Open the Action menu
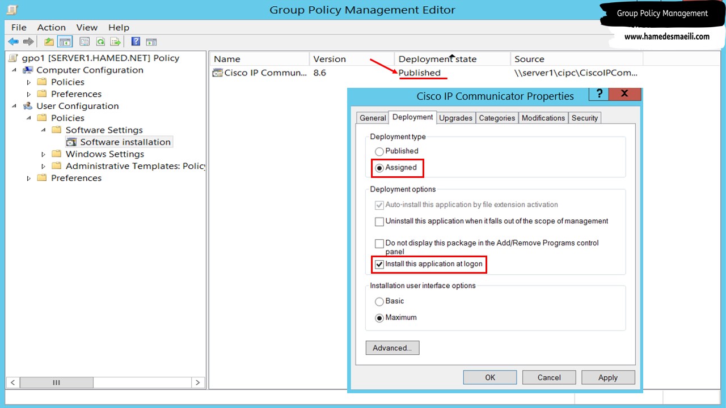The width and height of the screenshot is (726, 408). pyautogui.click(x=52, y=27)
